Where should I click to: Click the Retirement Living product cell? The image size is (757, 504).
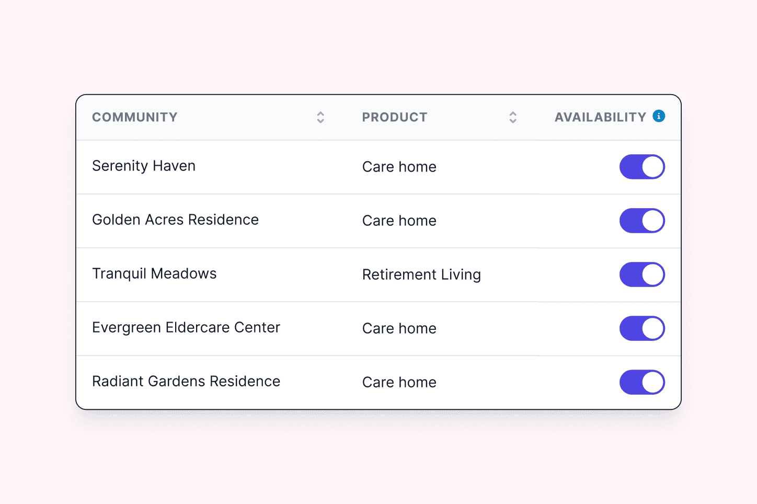[421, 275]
